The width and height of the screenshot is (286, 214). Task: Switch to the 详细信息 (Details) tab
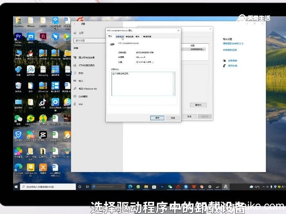(130, 37)
